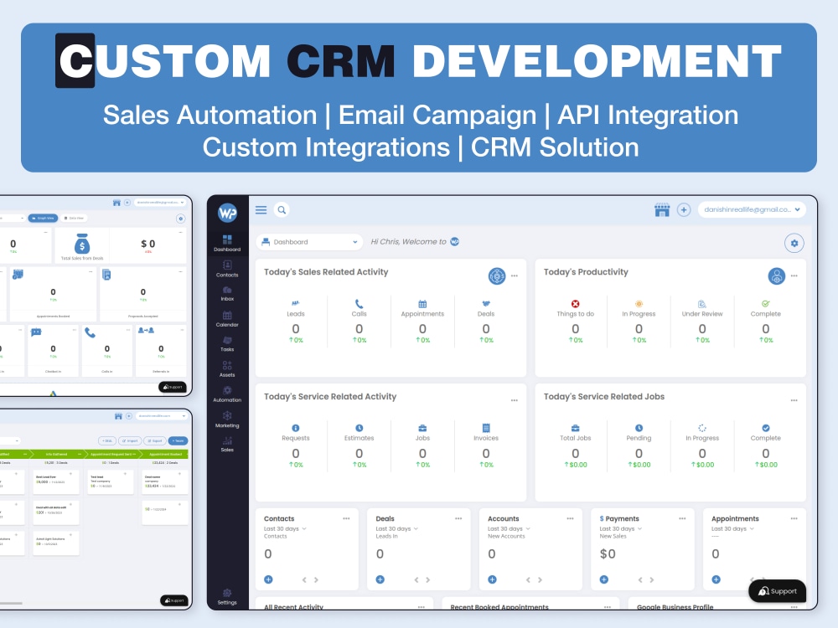Click the WP logo in the sidebar
This screenshot has height=628, width=838.
point(227,213)
